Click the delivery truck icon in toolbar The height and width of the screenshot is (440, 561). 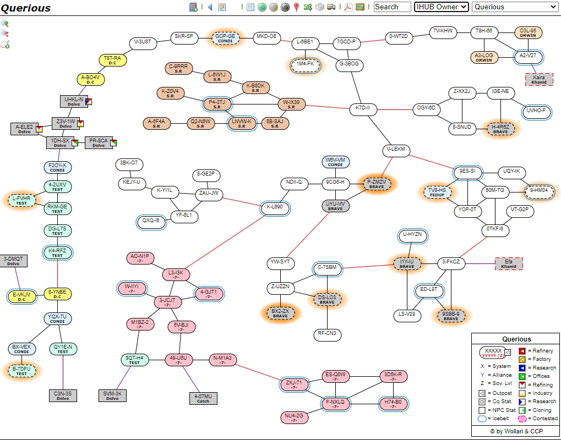(x=331, y=7)
